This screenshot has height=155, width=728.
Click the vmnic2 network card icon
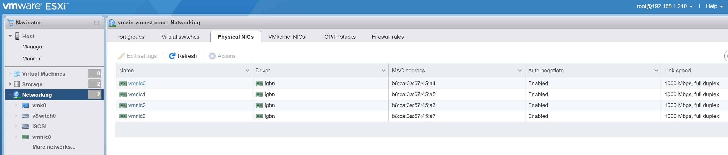[x=123, y=105]
